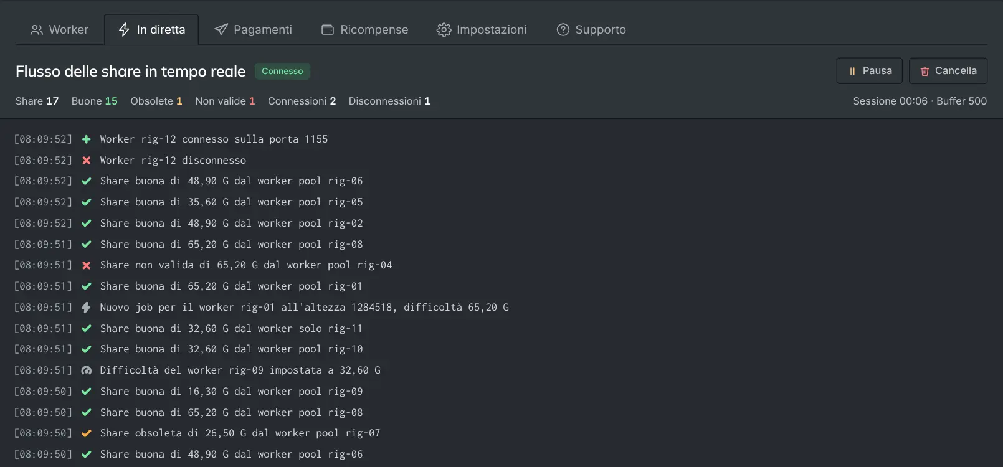
Task: Click the checkmark icon for rig-02 share
Action: (87, 224)
